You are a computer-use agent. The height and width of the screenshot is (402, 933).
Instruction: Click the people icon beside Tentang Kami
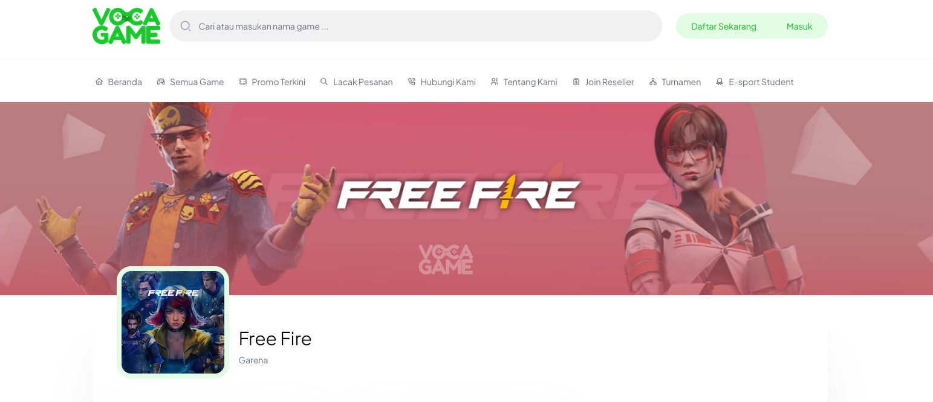pos(495,81)
